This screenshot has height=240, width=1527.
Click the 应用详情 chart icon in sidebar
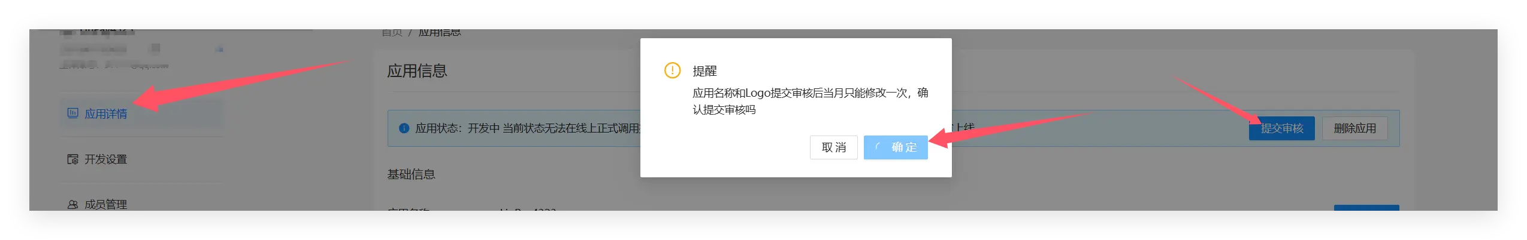click(72, 113)
